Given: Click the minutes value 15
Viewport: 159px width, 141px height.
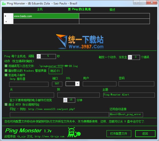Looking at the screenshot, I should coord(71,100).
